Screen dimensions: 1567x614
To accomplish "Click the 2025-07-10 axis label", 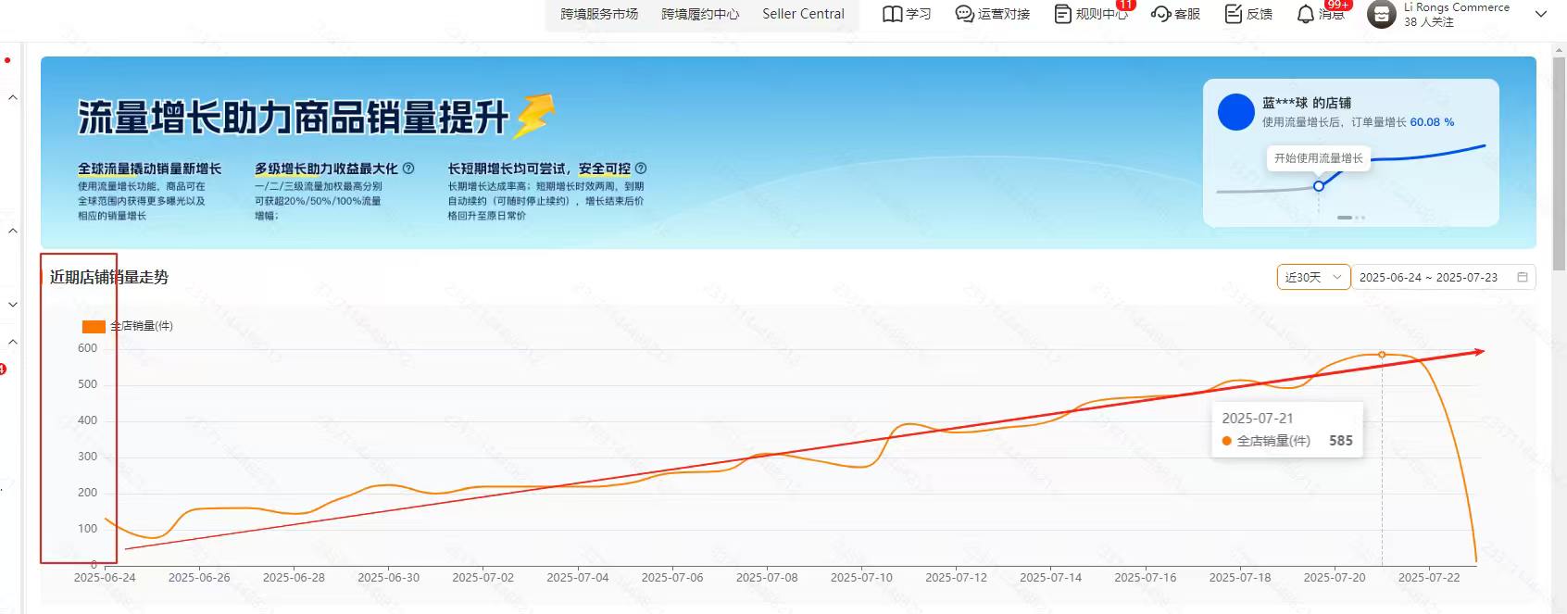I will pyautogui.click(x=861, y=577).
